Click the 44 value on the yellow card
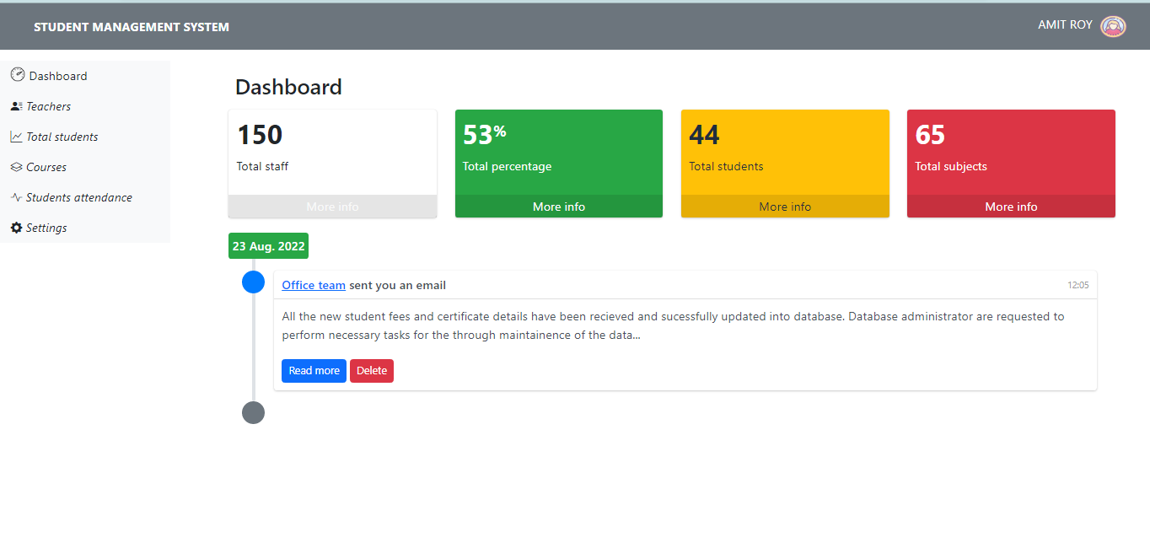The image size is (1150, 537). 704,135
